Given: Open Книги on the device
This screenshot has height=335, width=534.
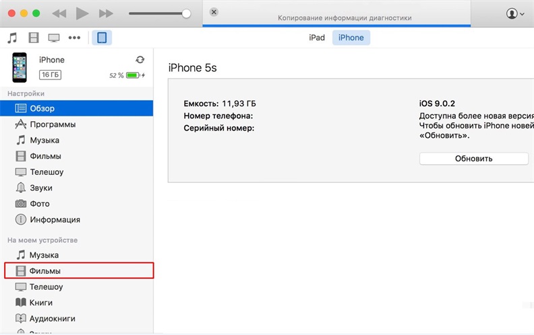Looking at the screenshot, I should (x=77, y=303).
